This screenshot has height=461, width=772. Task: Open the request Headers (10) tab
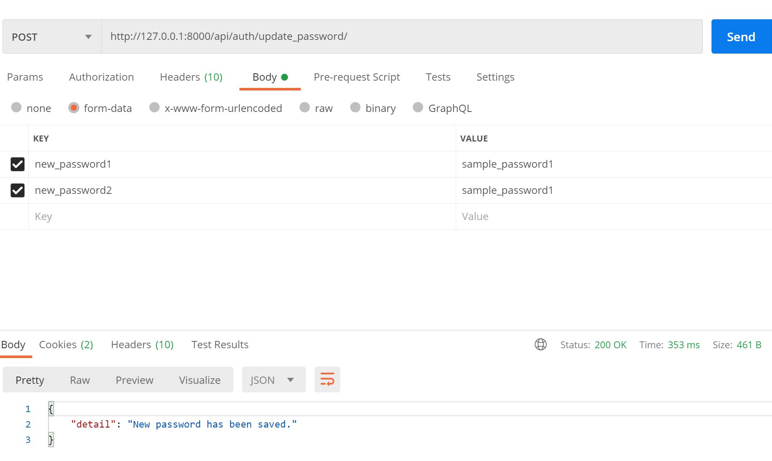point(191,77)
